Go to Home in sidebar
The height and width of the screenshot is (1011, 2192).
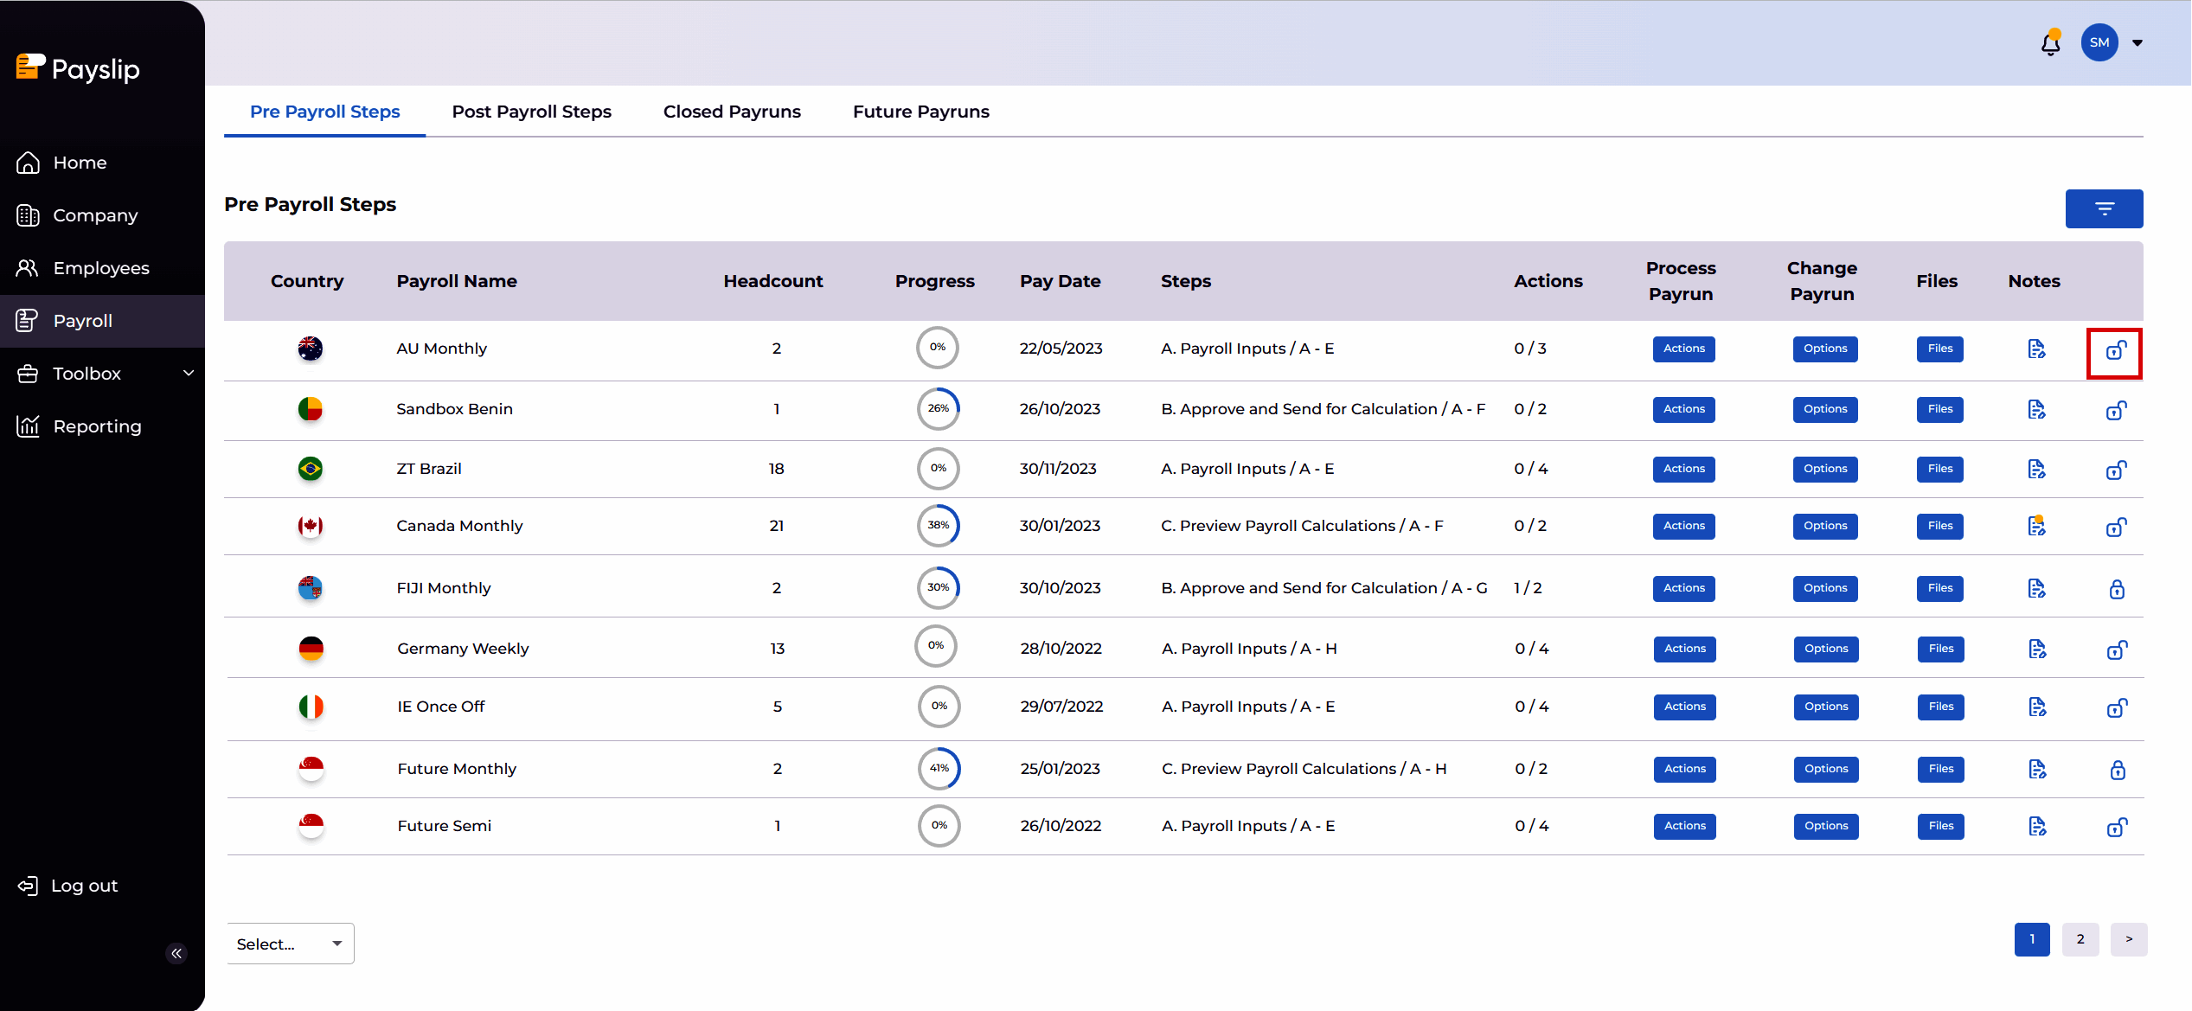point(80,163)
